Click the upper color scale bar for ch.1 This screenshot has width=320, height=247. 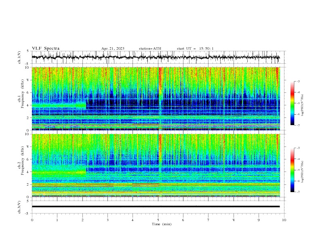click(292, 103)
